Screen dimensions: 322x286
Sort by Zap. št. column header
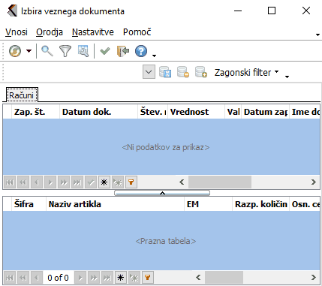pyautogui.click(x=35, y=112)
